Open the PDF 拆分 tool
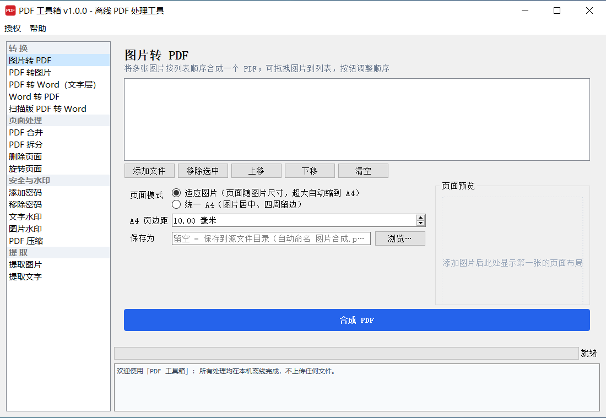Screen dimensions: 606x418 58,144
